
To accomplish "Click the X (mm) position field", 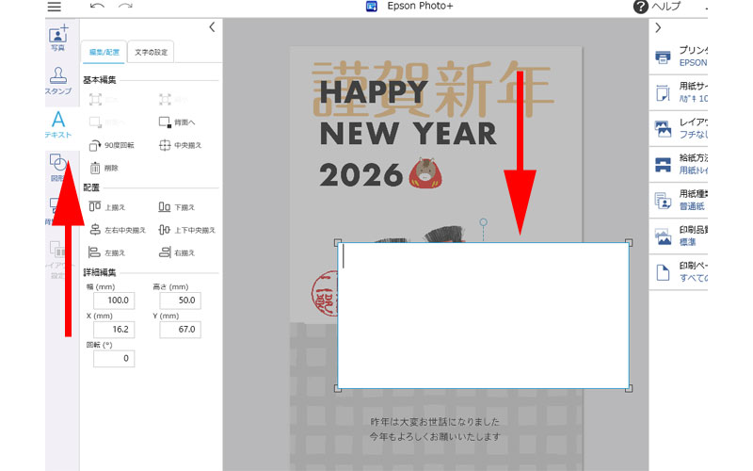I will [114, 329].
